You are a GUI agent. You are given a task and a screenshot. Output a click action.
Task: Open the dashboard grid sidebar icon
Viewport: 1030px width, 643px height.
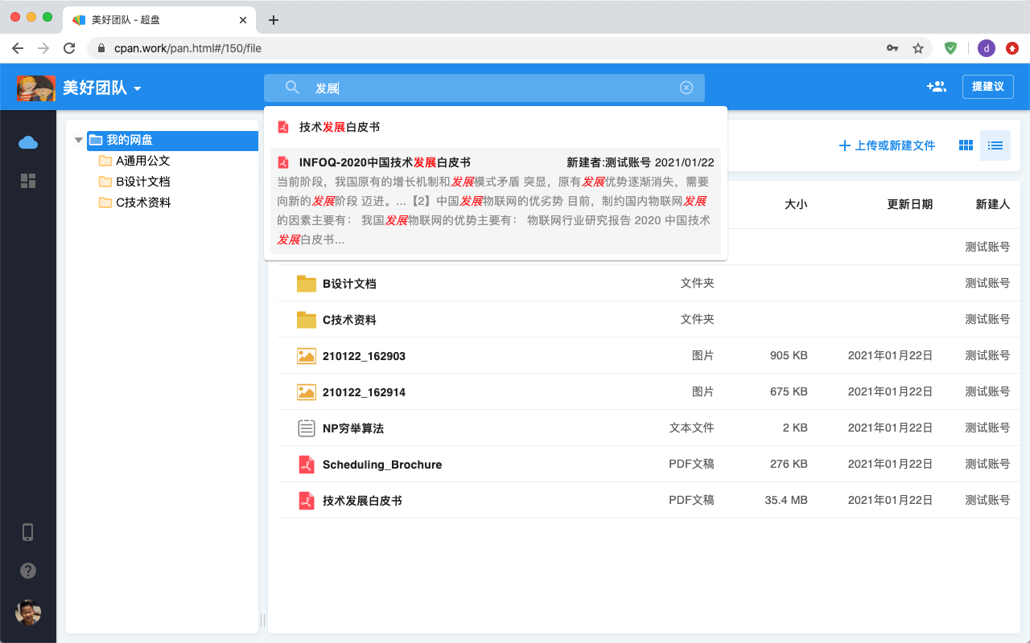click(28, 181)
